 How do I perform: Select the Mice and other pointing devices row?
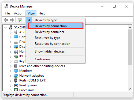[42, 66]
